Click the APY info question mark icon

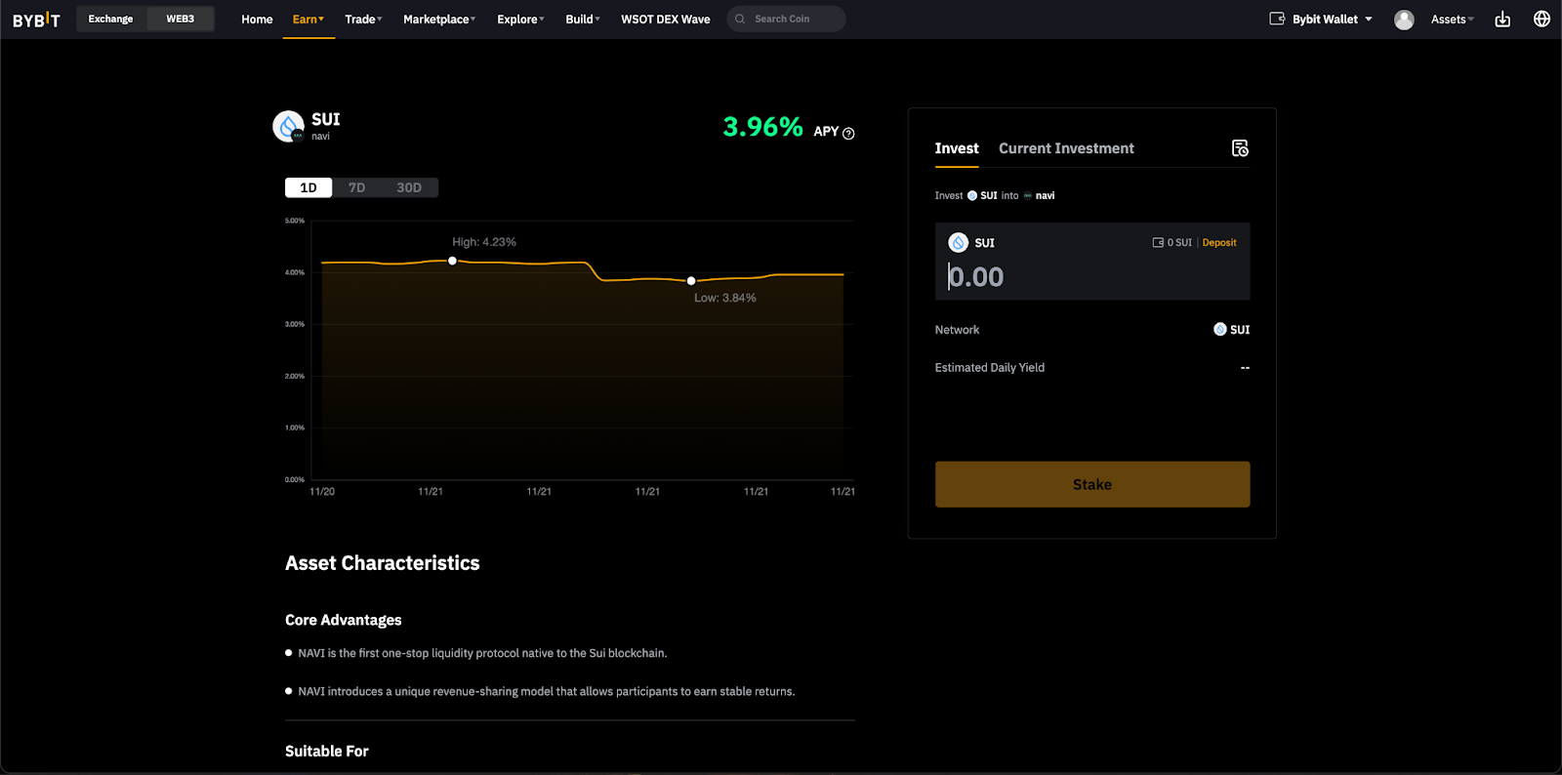coord(848,134)
